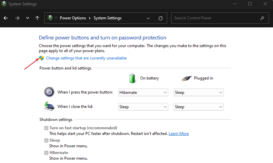Open the recent locations chevron
Screen dimensions: 273x163
[x=27, y=18]
